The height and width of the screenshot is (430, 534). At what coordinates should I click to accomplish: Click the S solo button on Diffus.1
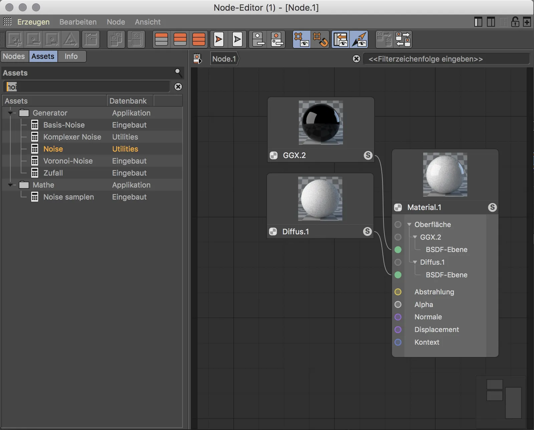click(x=367, y=231)
